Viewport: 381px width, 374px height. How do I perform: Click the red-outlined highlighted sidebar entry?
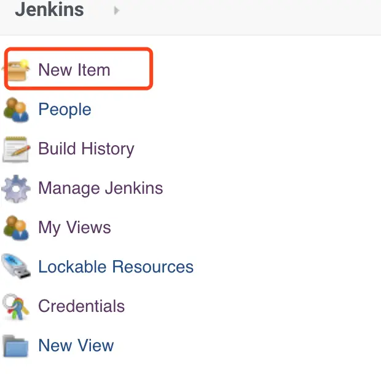pyautogui.click(x=78, y=70)
